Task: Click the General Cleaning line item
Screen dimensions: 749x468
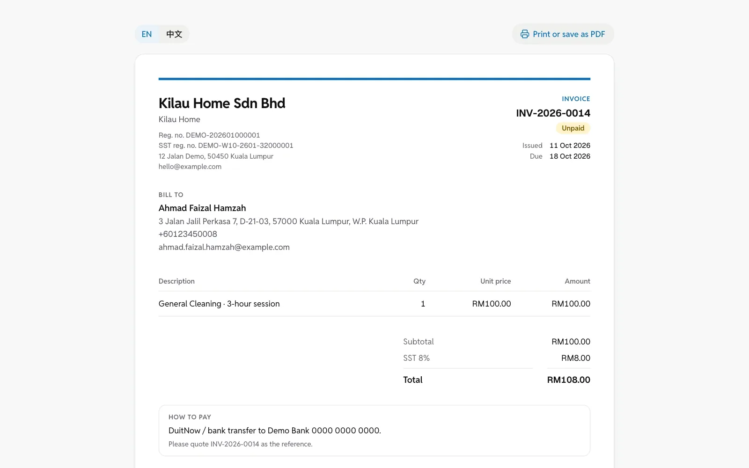Action: click(374, 304)
